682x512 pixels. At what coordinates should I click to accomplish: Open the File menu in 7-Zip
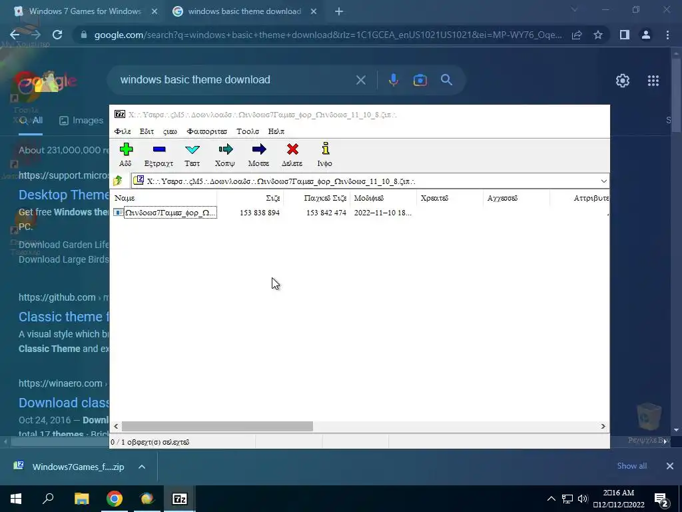coord(123,131)
